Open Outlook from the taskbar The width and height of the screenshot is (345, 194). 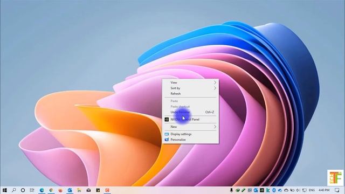pos(70,190)
